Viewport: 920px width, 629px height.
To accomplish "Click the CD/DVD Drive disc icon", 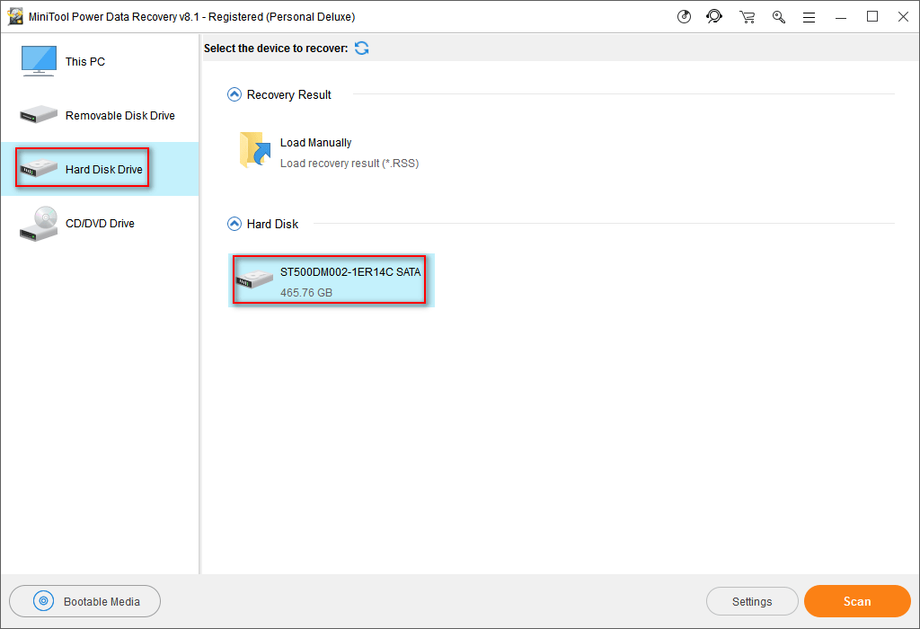I will pos(39,224).
